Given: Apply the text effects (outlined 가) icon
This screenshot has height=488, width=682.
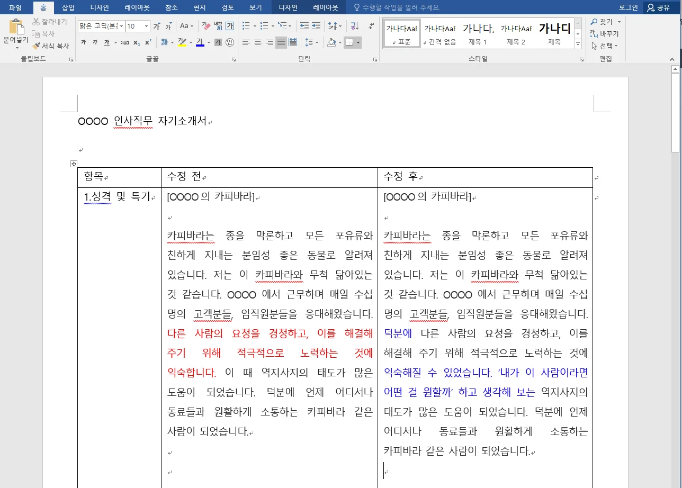Looking at the screenshot, I should click(165, 42).
